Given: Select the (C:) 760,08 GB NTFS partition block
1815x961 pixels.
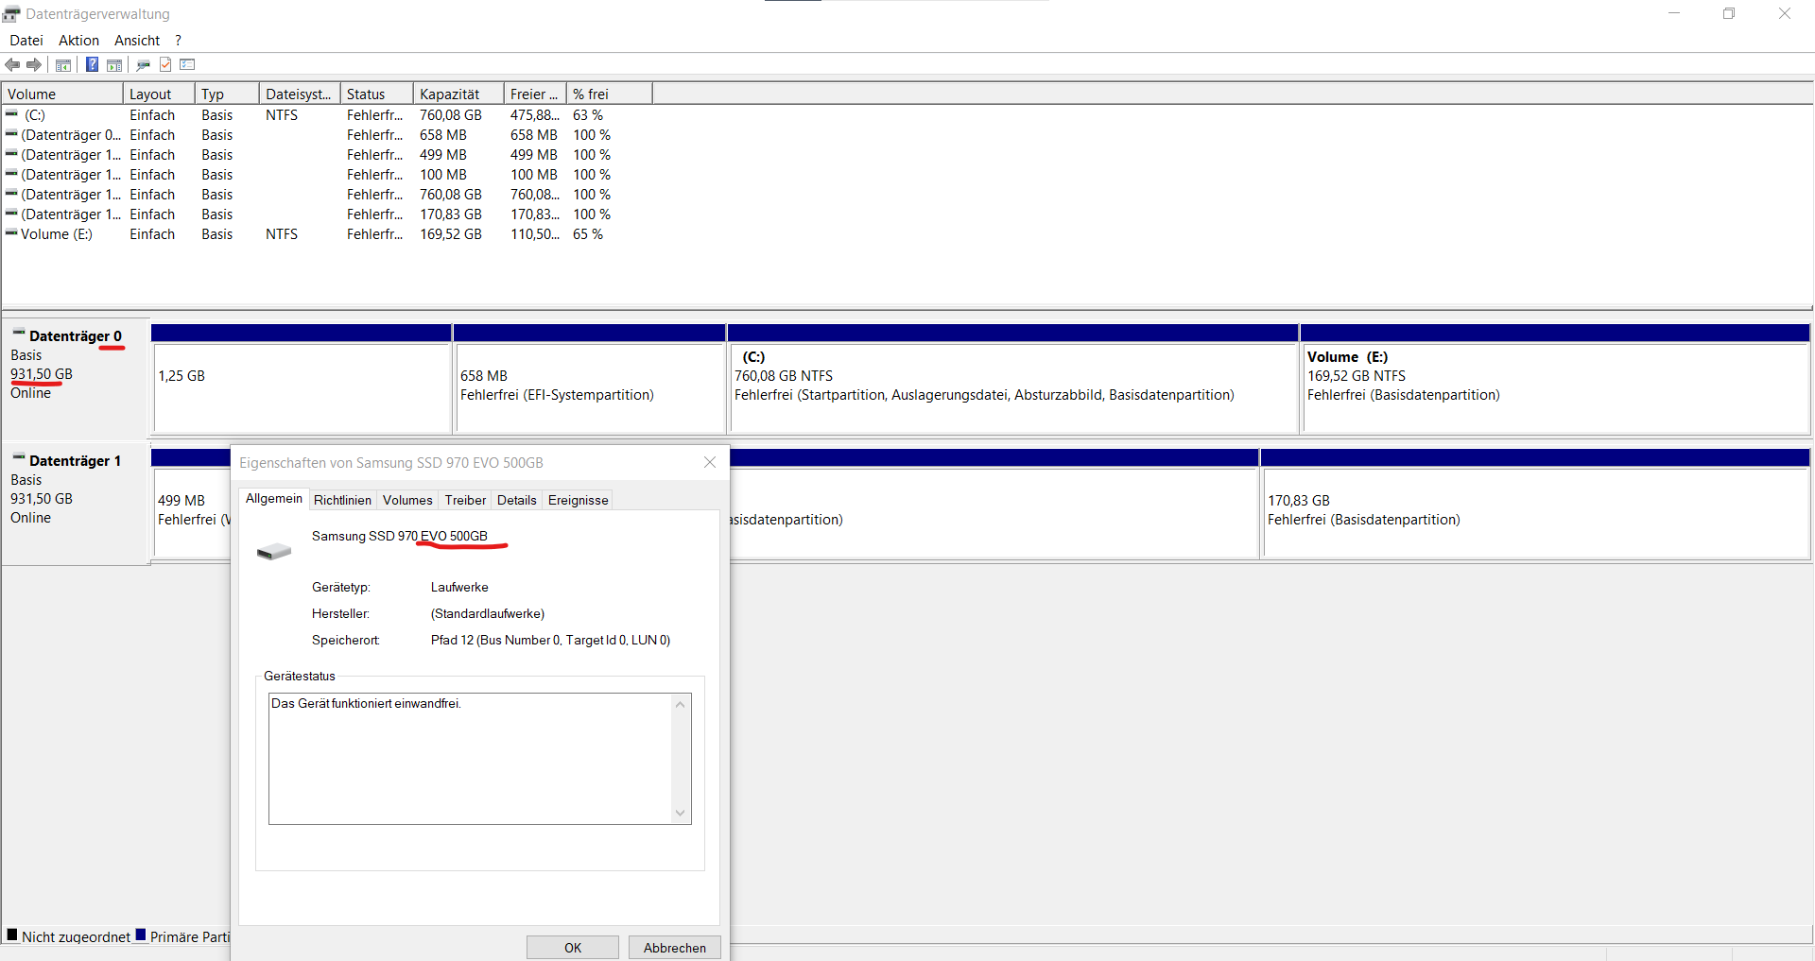Looking at the screenshot, I should pos(1013,387).
